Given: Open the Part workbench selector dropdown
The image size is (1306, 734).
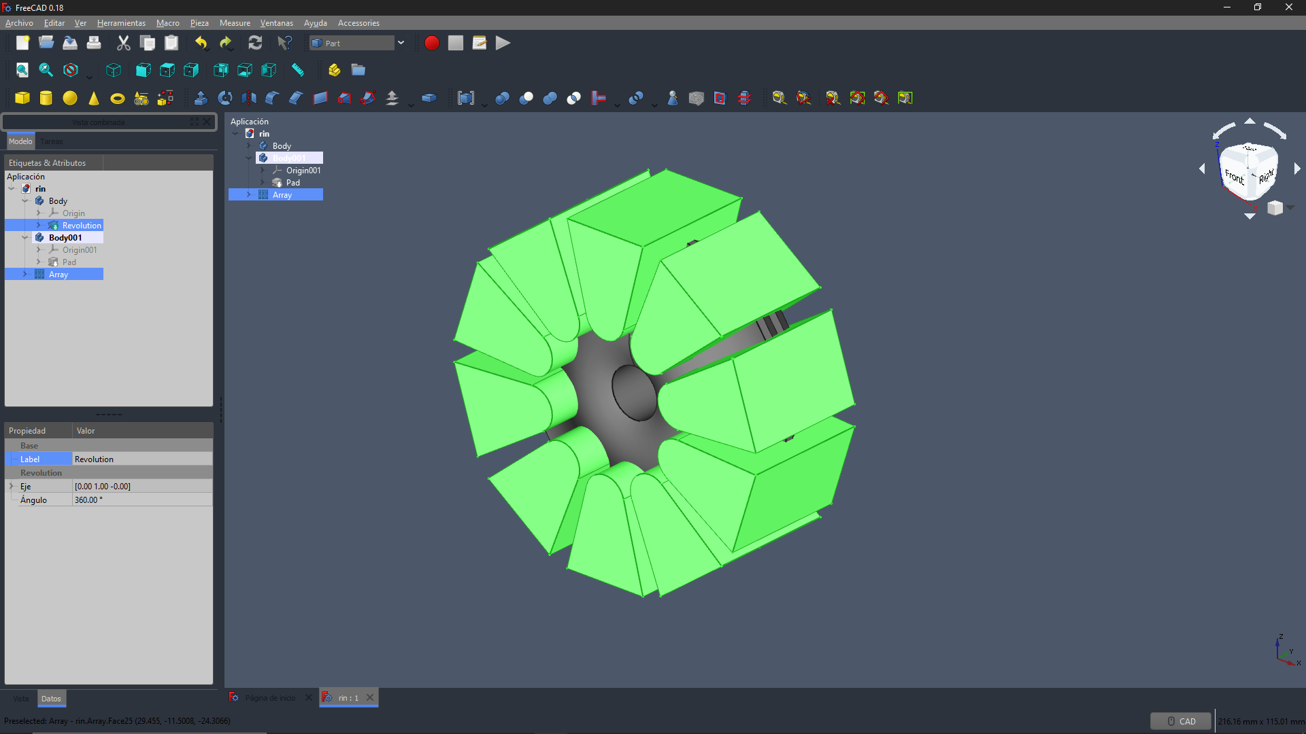Looking at the screenshot, I should click(x=401, y=43).
